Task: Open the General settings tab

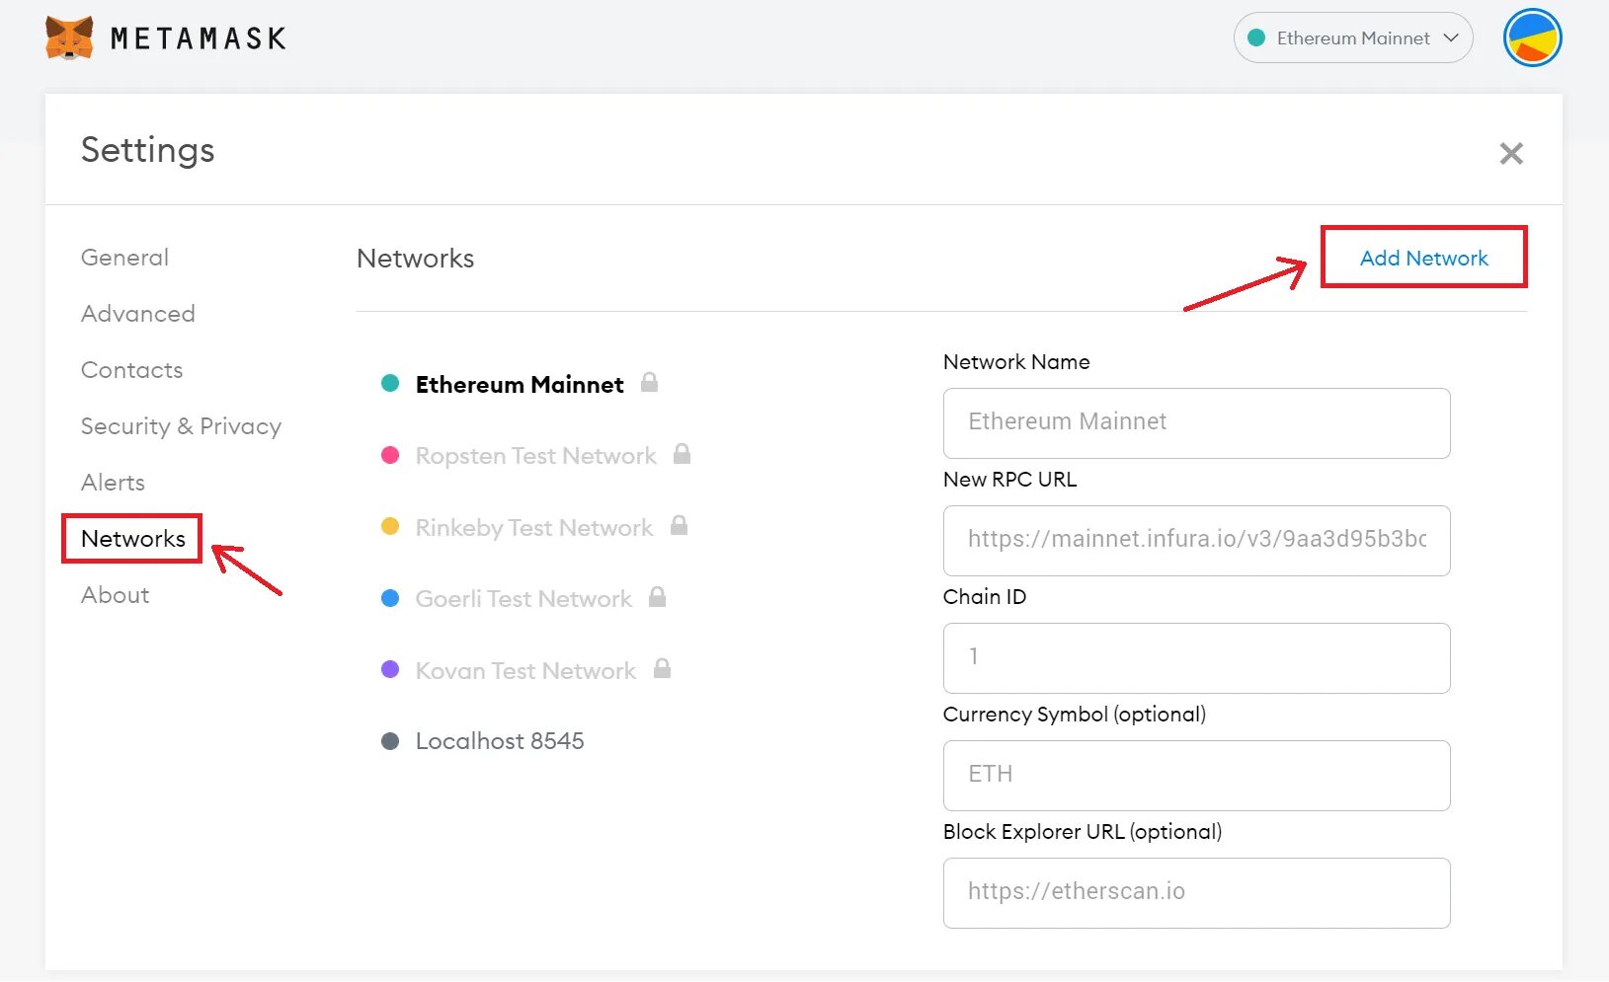Action: tap(124, 258)
